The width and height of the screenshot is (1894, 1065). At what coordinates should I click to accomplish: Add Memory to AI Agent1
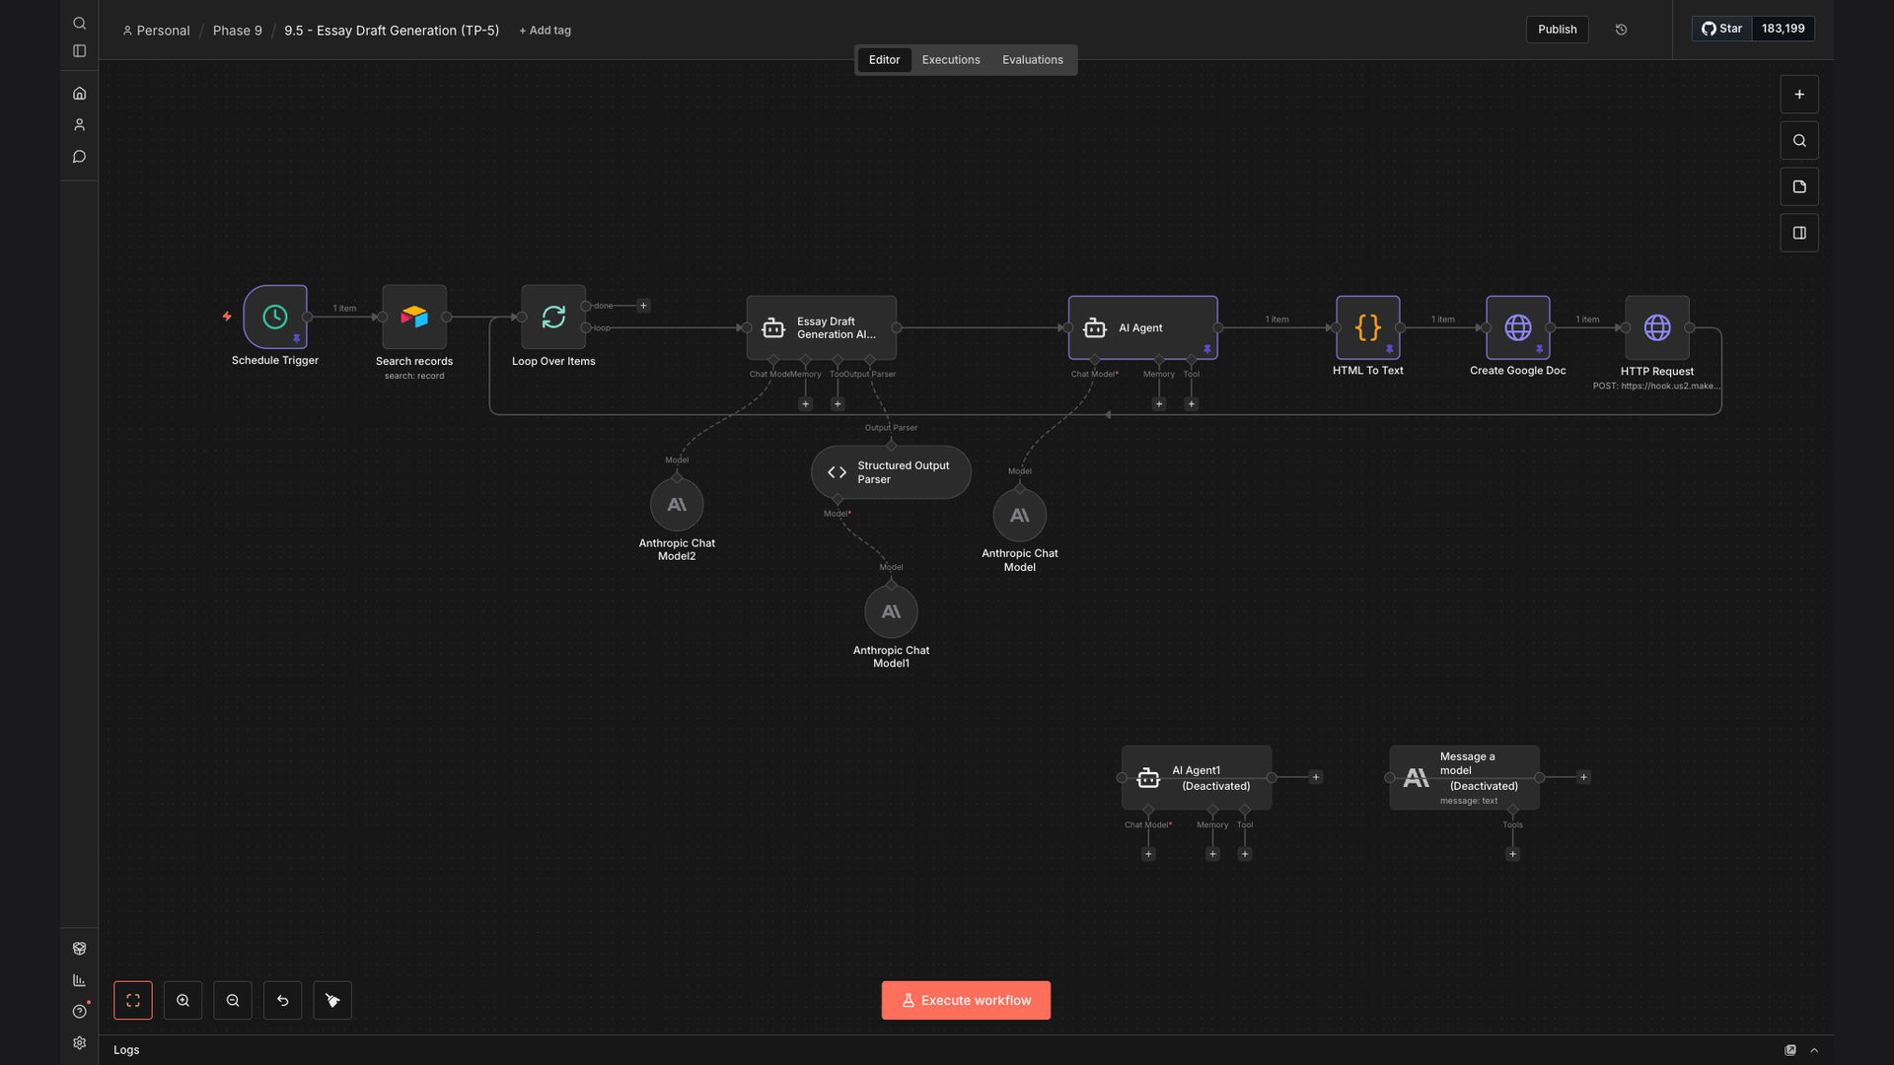click(x=1212, y=854)
